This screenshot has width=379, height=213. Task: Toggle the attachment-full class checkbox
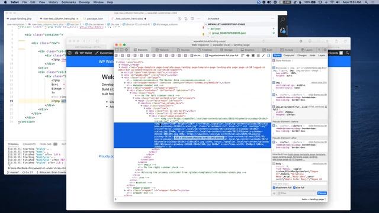(x=274, y=188)
